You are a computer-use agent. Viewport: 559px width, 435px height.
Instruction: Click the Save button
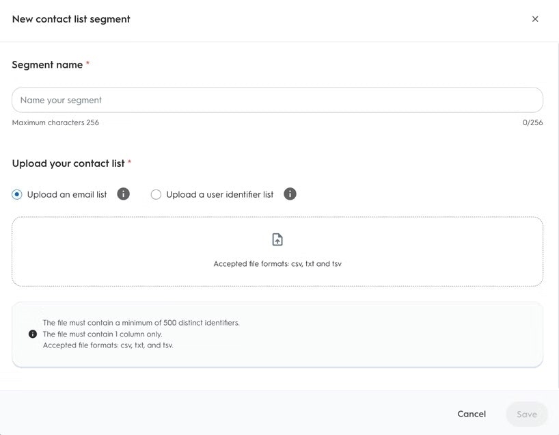click(x=526, y=414)
